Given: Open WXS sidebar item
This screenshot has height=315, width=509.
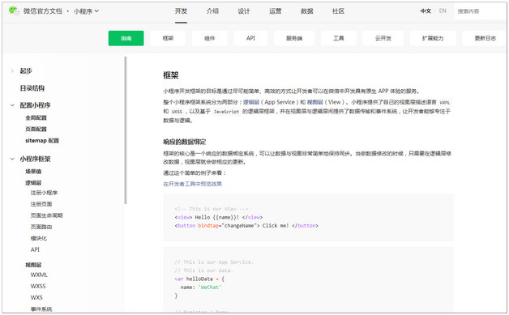Looking at the screenshot, I should pyautogui.click(x=36, y=297).
